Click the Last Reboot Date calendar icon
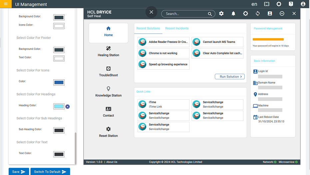 coord(255,117)
